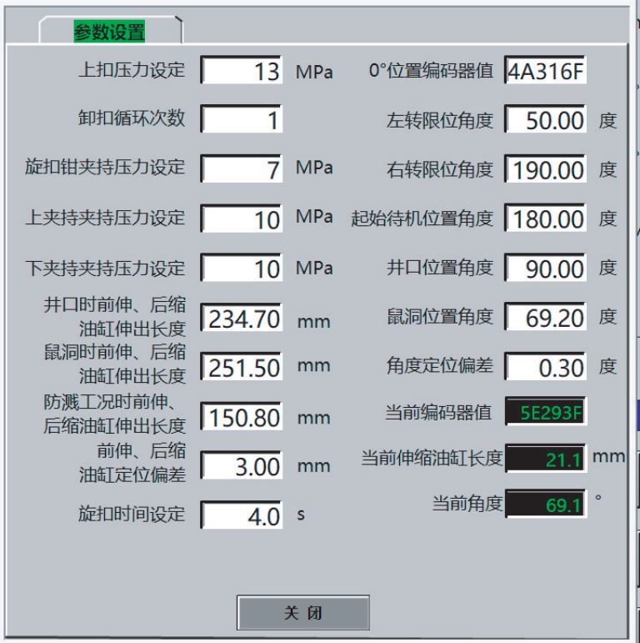Click the 井口位置角度 label
This screenshot has width=640, height=643.
pos(440,268)
